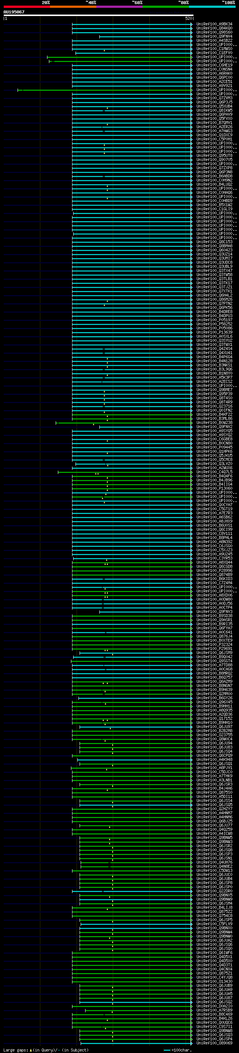
Task: Select the UniRef100_Q4D3T1 label
Action: 214,965
